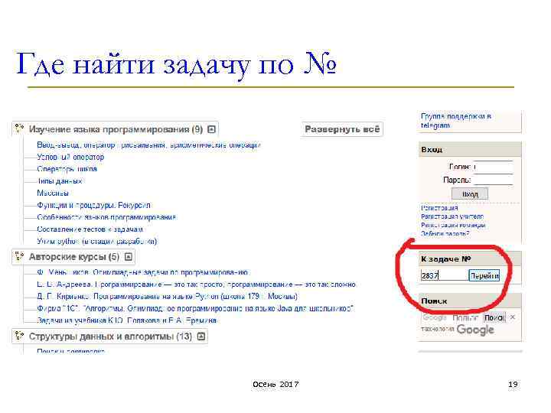Open Составление тестов к задачам topic
The image size is (551, 413).
pyautogui.click(x=90, y=229)
